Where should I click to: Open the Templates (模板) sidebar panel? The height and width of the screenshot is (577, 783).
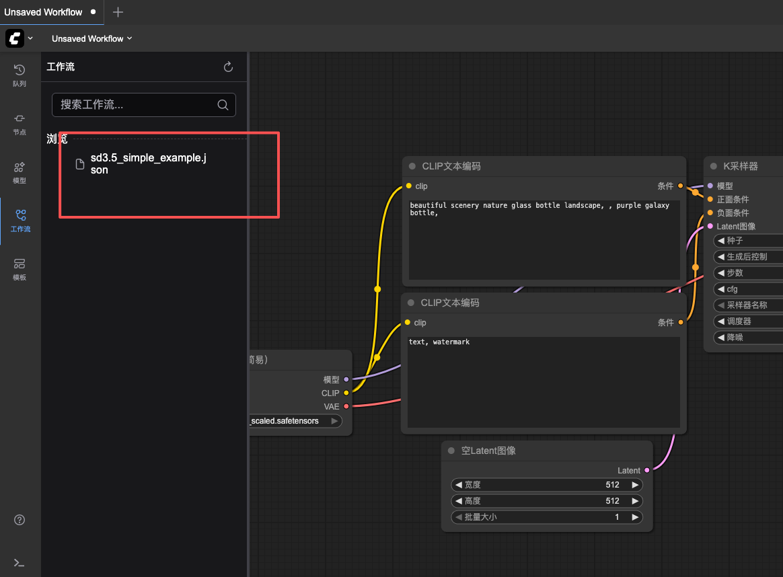pos(20,268)
